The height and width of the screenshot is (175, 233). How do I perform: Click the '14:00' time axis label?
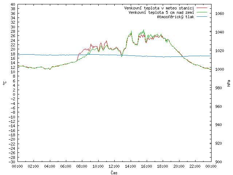point(130,166)
